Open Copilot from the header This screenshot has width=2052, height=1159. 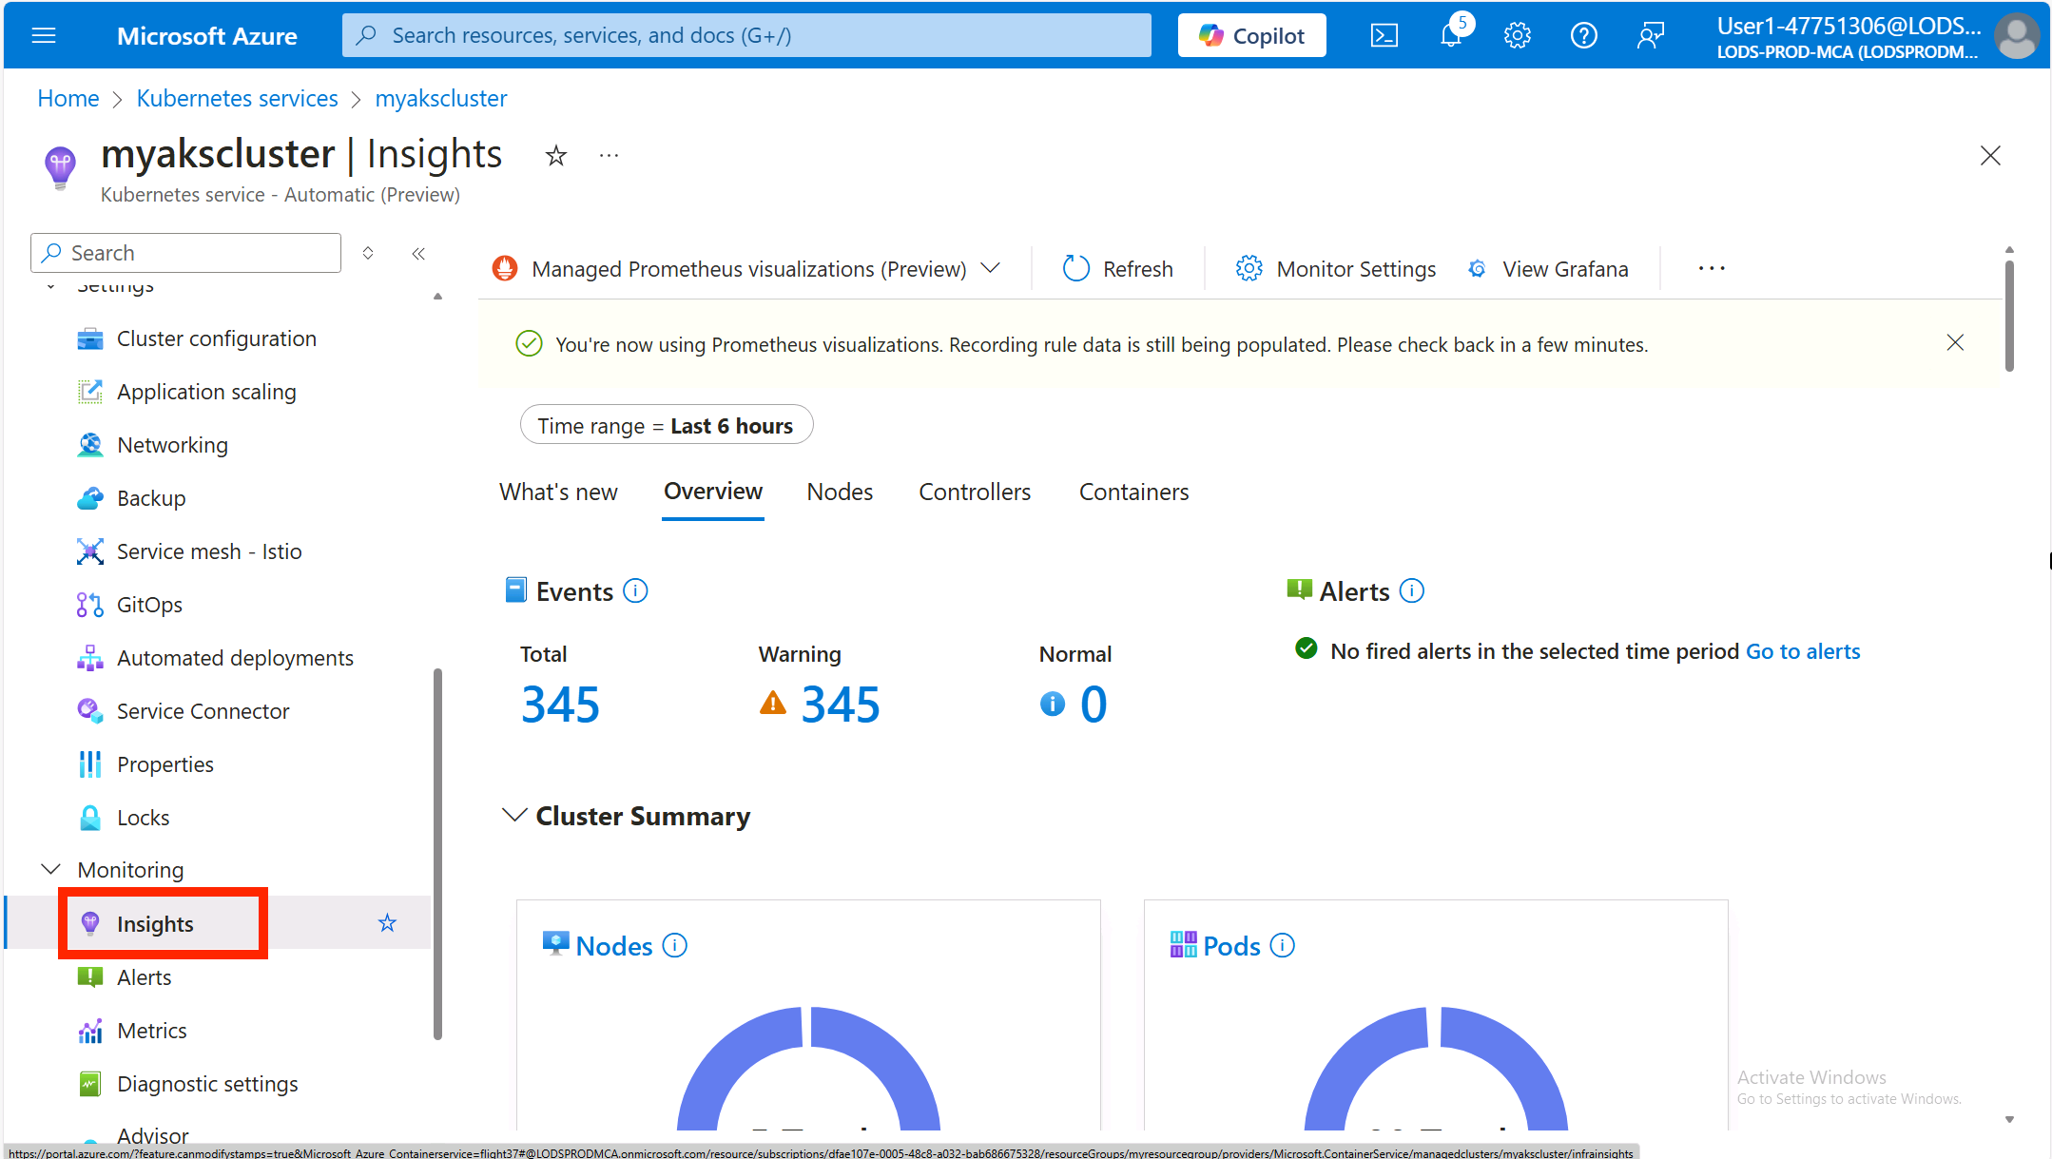pos(1251,35)
